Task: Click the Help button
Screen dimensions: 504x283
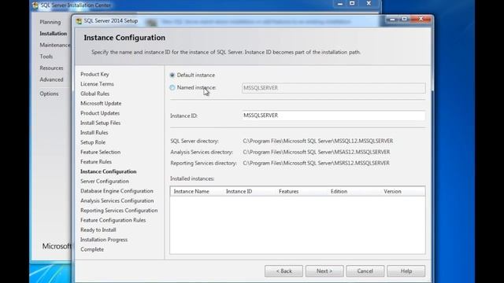Action: [406, 271]
